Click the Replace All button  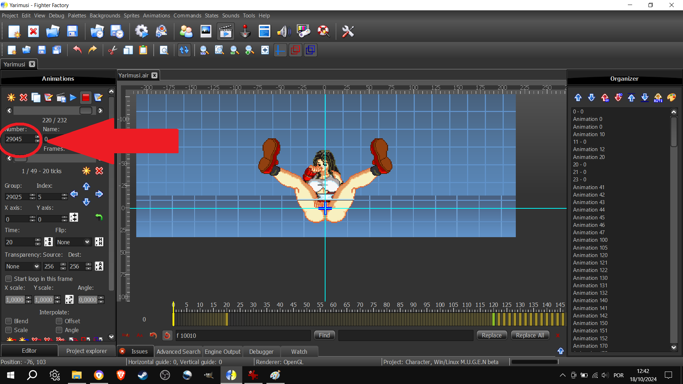pyautogui.click(x=530, y=335)
